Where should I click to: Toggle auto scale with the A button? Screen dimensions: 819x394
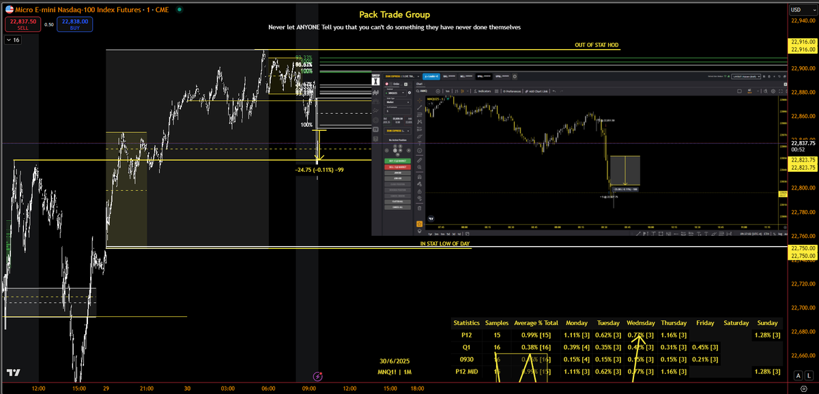tap(797, 376)
